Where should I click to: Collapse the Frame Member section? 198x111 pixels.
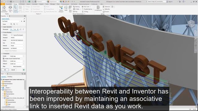pyautogui.click(x=2, y=32)
